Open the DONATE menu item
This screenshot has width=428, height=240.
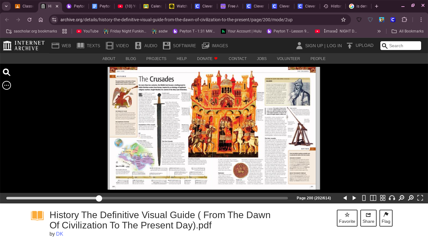pos(204,59)
